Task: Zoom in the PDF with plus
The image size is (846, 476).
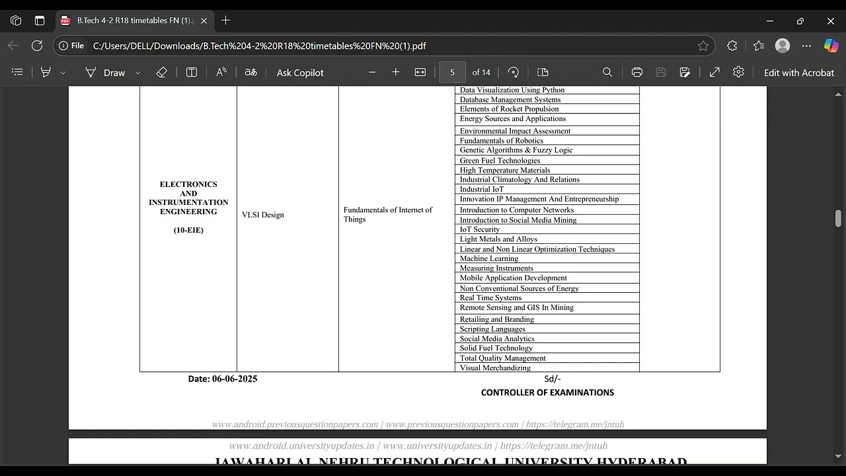Action: (396, 72)
